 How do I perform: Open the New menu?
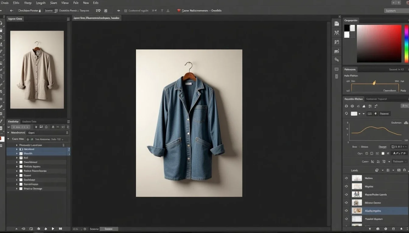pos(86,3)
